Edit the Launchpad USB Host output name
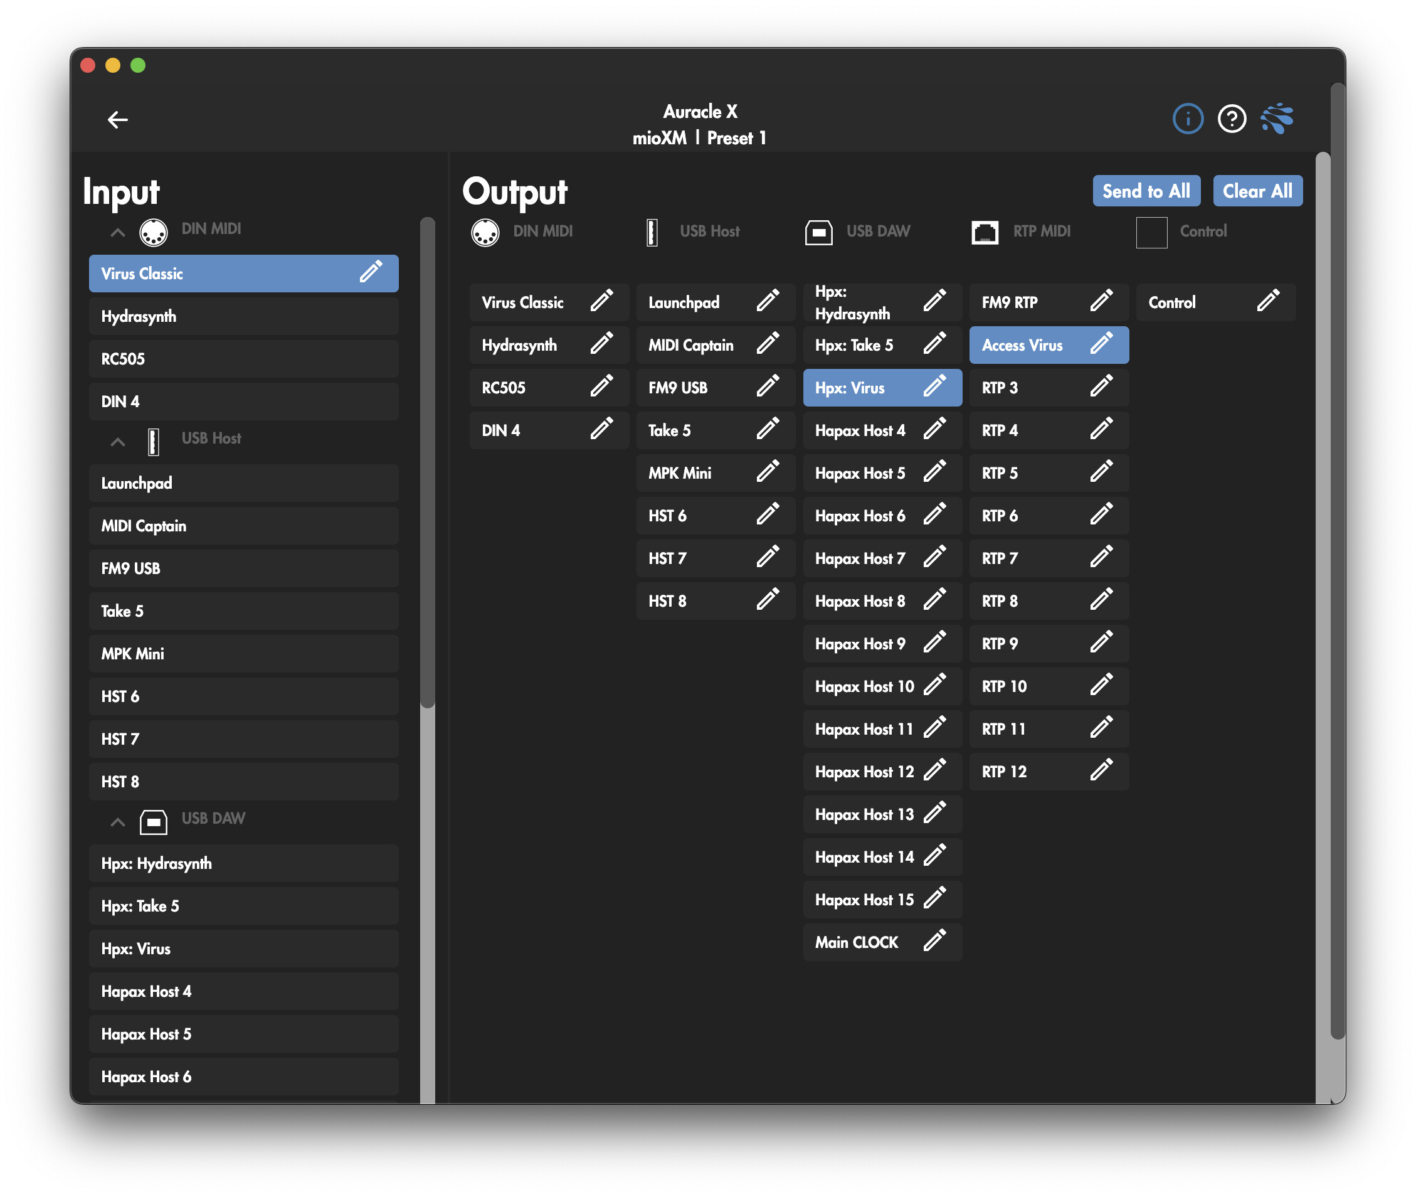Viewport: 1416px width, 1197px height. [x=768, y=302]
